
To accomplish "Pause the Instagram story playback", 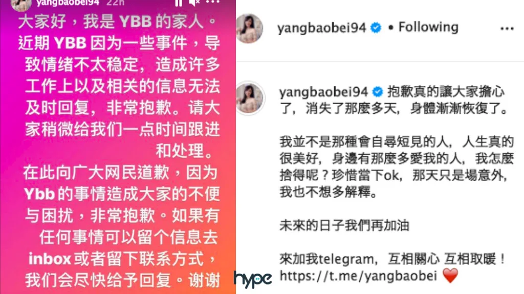I will pyautogui.click(x=179, y=3).
